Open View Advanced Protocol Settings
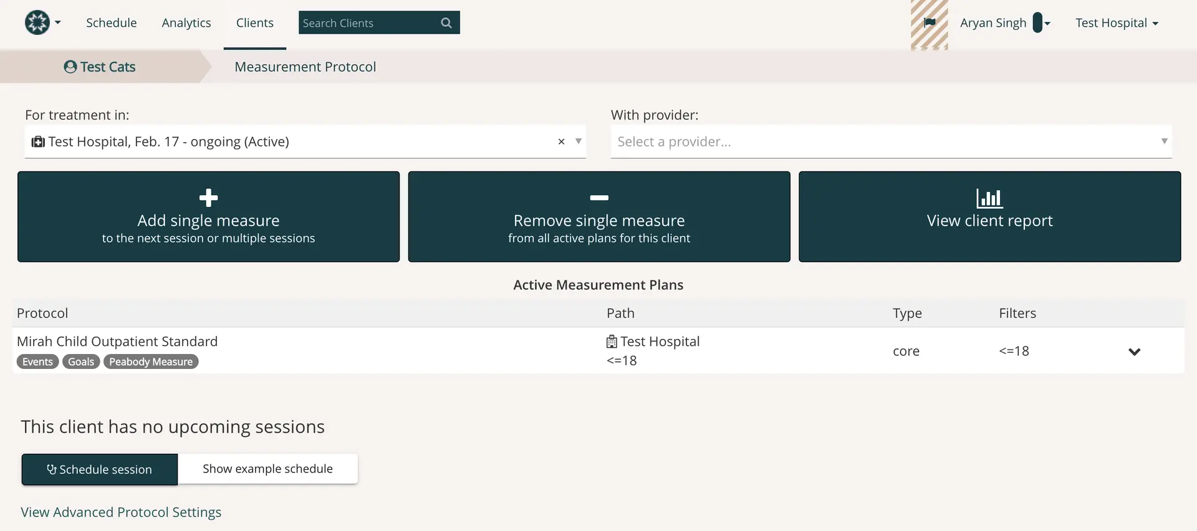Screen dimensions: 1197x531 click(121, 512)
